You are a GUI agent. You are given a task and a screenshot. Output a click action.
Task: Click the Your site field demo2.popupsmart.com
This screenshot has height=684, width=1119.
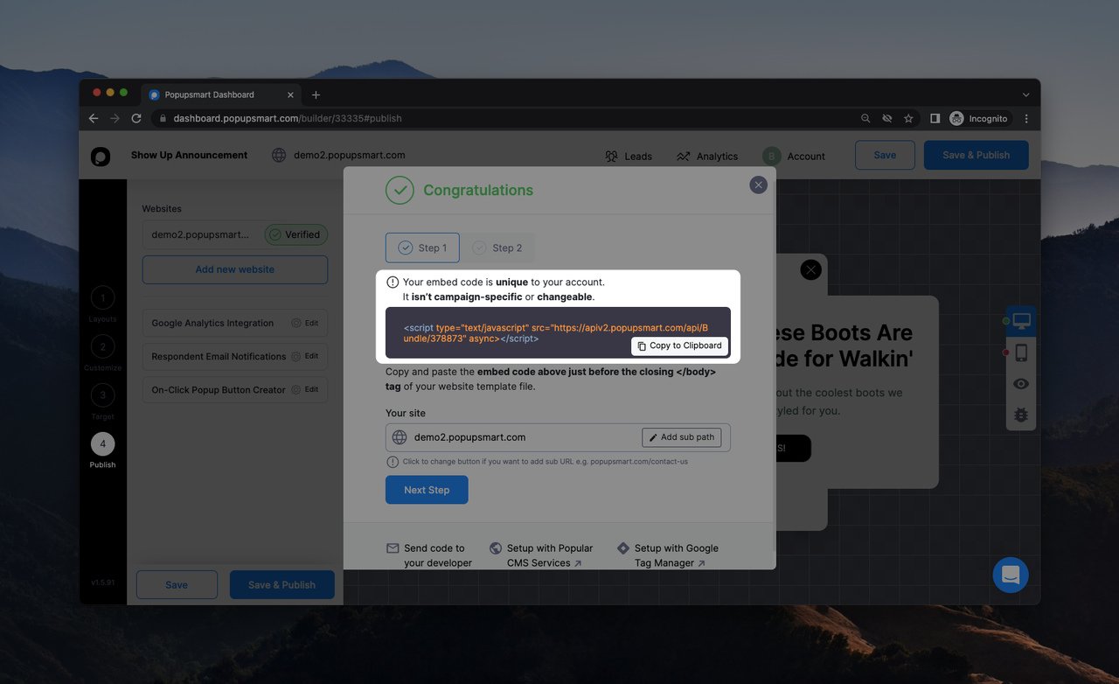point(558,437)
